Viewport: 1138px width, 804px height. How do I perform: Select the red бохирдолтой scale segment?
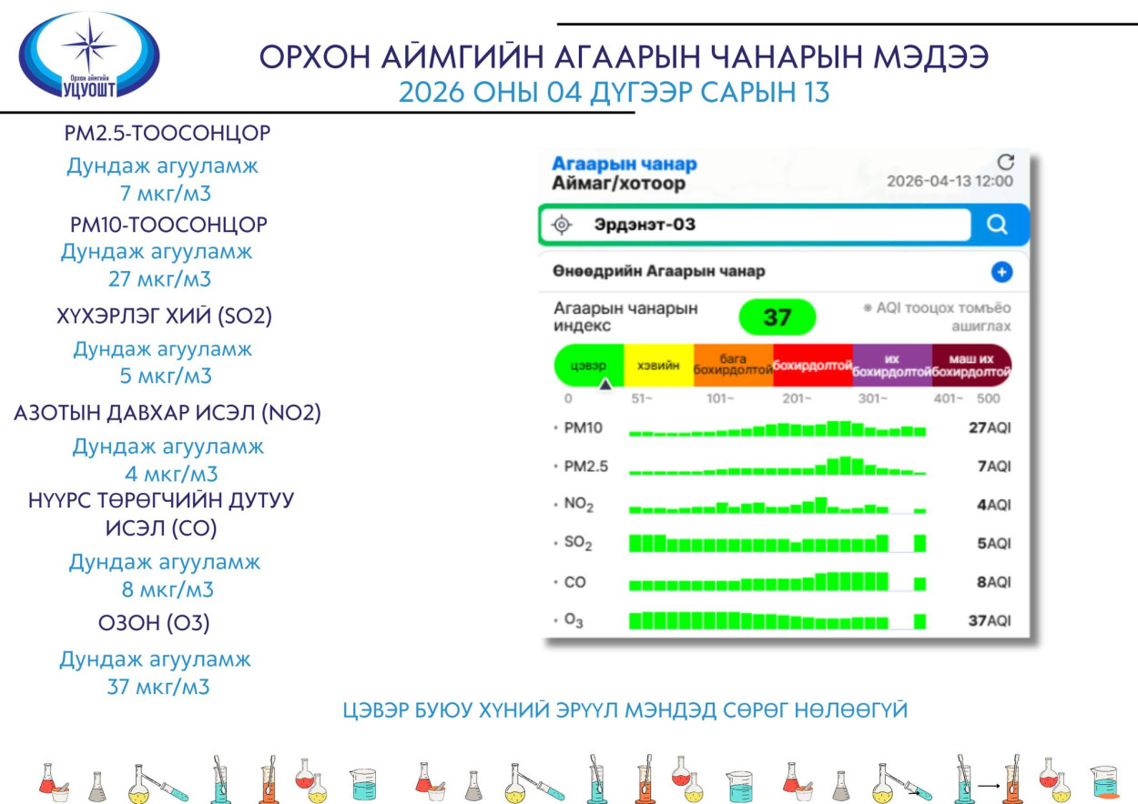tap(812, 365)
